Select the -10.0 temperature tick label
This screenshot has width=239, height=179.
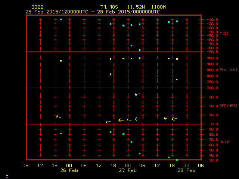click(212, 19)
